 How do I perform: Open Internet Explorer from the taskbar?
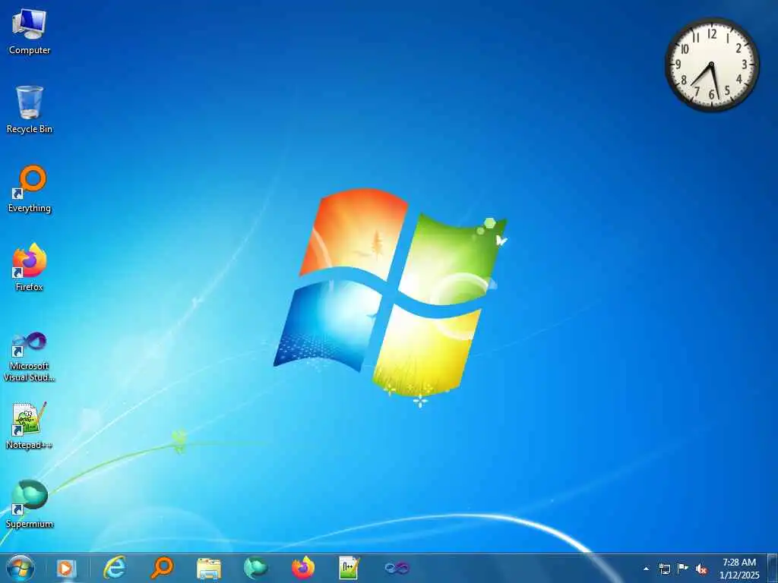(114, 568)
